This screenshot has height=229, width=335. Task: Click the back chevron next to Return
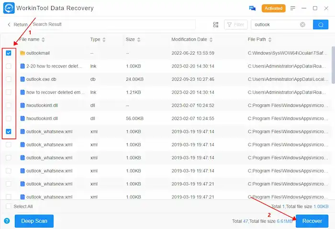(9, 24)
